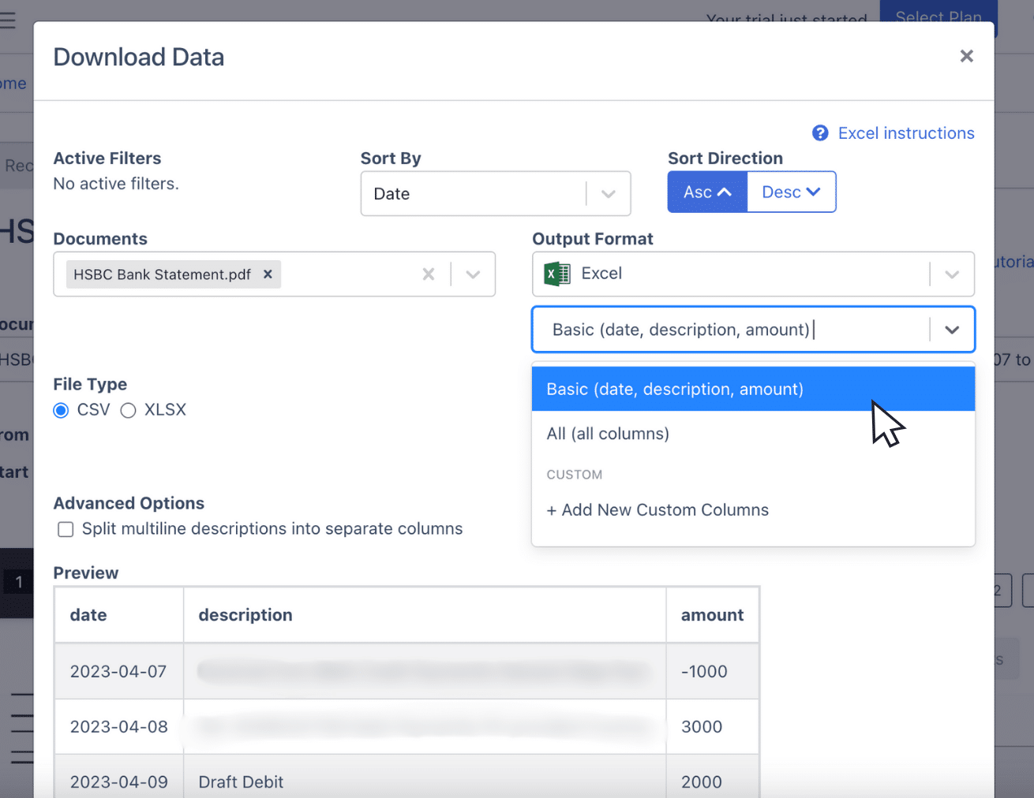Click the Excel output format field
Viewport: 1034px width, 798px height.
[x=753, y=274]
